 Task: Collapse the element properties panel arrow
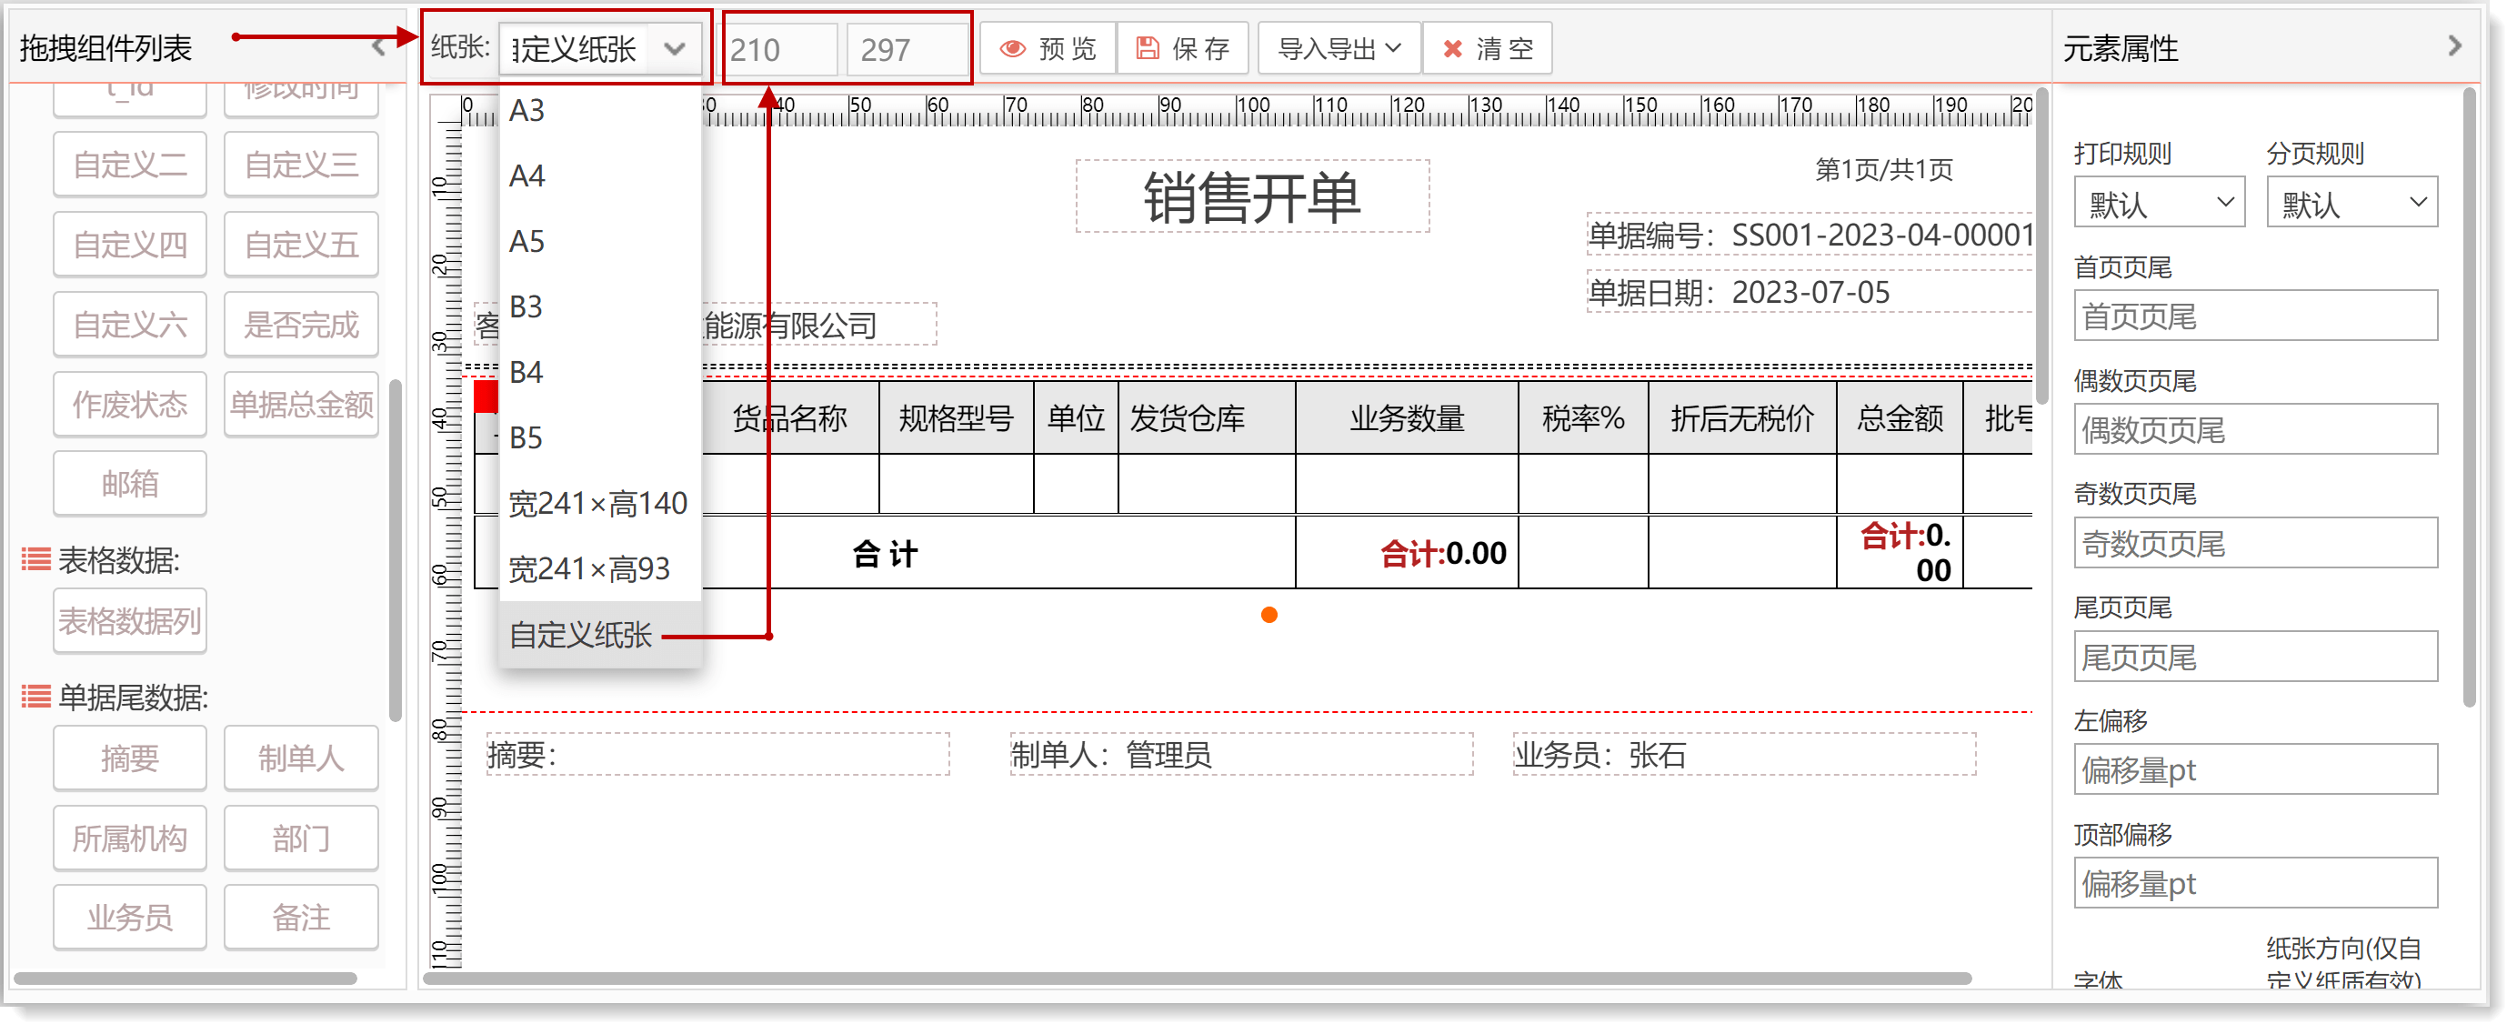click(2454, 46)
